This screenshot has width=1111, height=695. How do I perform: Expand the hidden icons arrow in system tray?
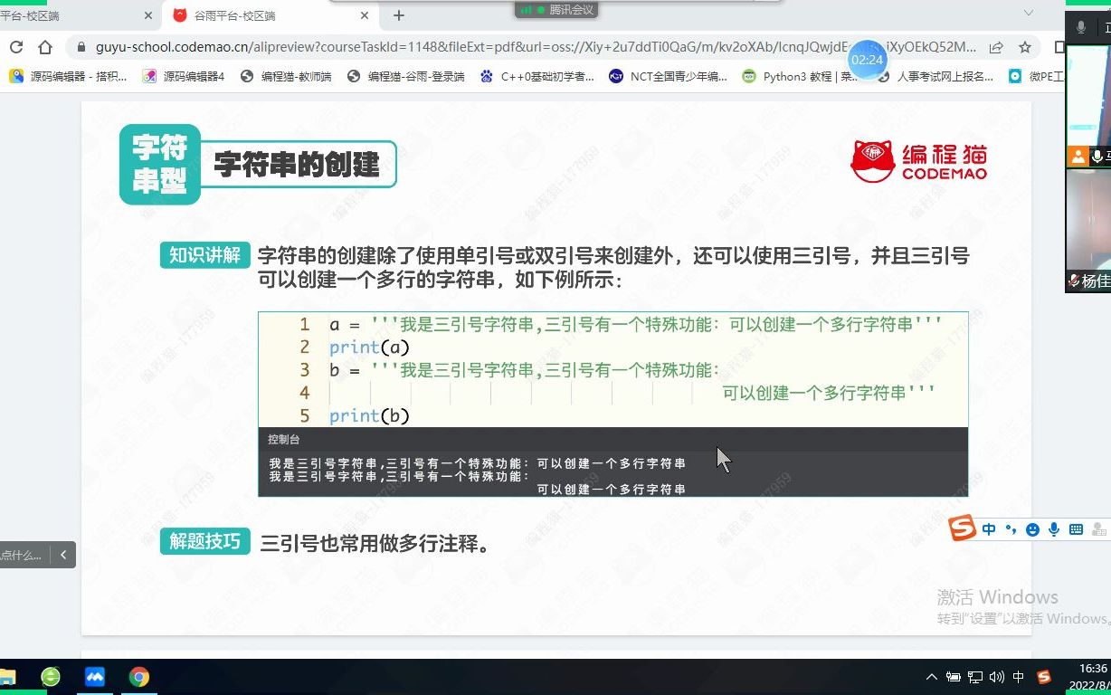(x=932, y=677)
